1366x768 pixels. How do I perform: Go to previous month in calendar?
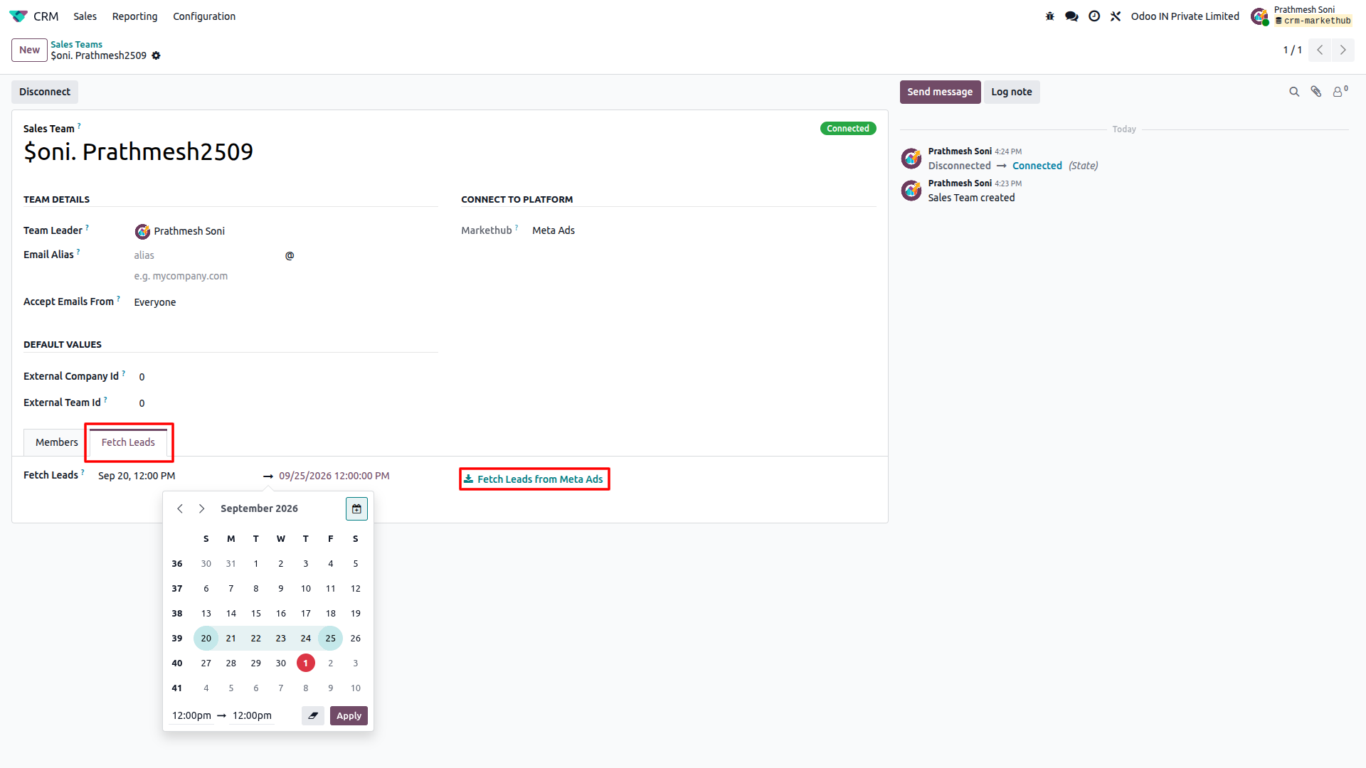click(x=180, y=508)
